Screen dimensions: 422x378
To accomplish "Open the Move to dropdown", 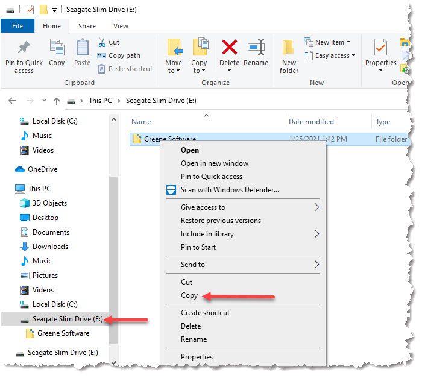I will click(x=173, y=66).
